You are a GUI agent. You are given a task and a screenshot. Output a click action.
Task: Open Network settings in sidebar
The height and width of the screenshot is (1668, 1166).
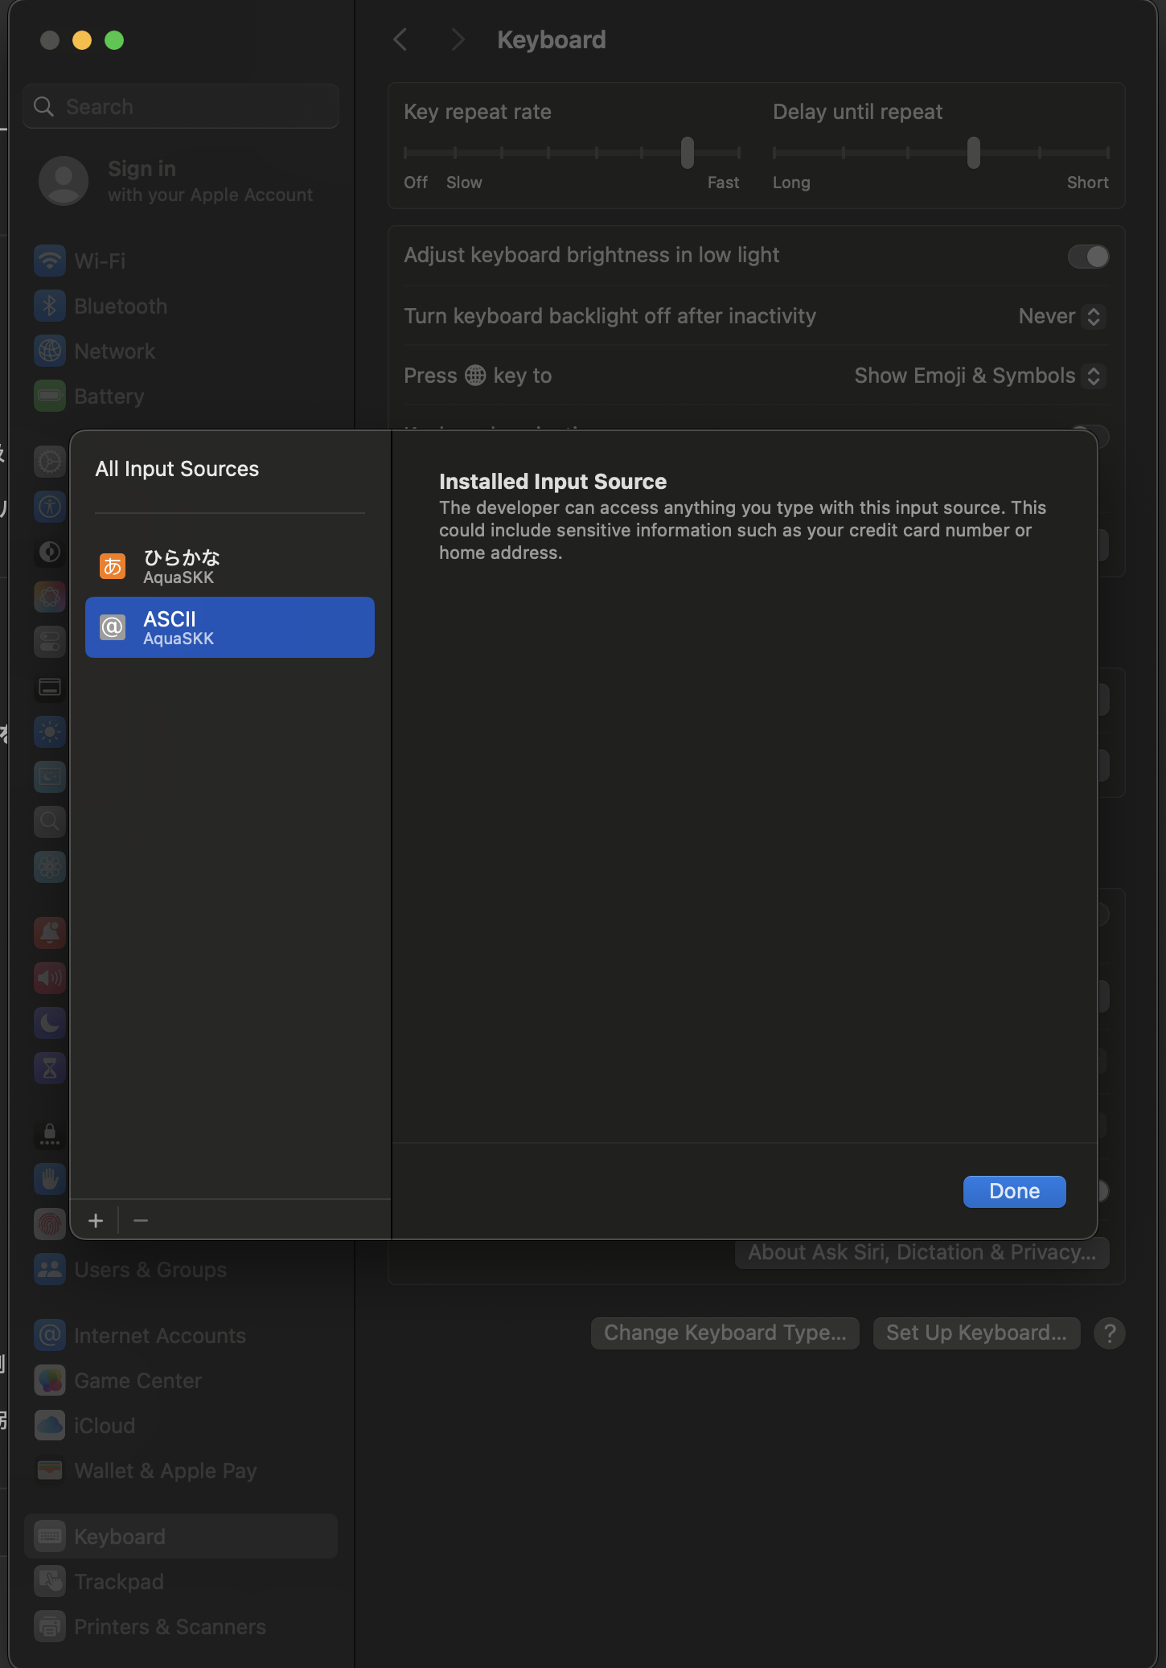pyautogui.click(x=181, y=351)
